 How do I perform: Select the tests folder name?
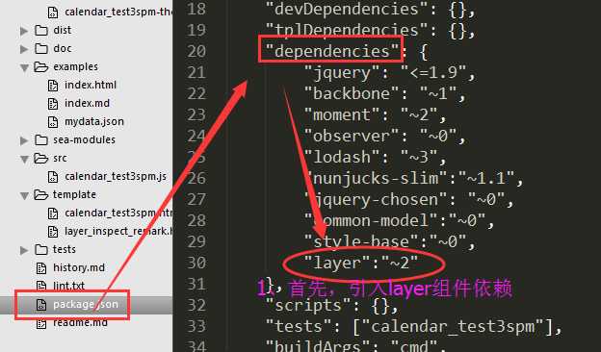coord(64,249)
